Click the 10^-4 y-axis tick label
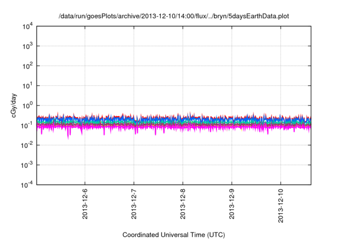Screen dimensions: 343x240 point(27,185)
